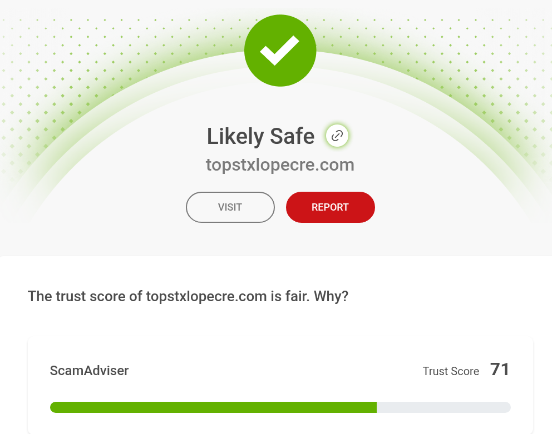
Task: Select the gray topstxlopecre.com domain under the heading
Action: tap(280, 164)
